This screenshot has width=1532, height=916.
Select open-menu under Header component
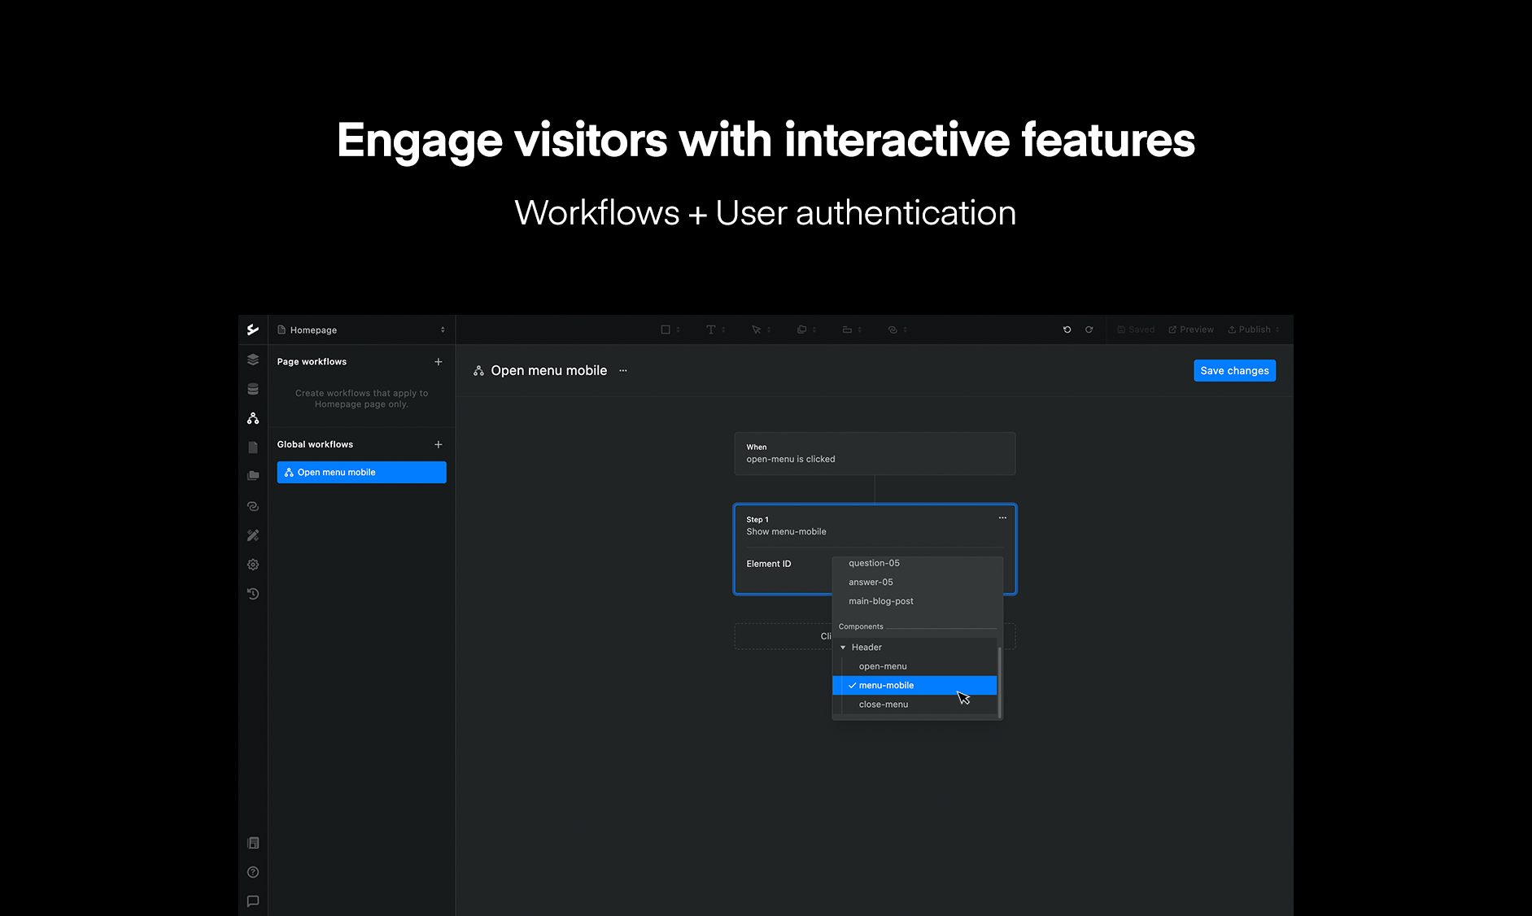coord(882,665)
